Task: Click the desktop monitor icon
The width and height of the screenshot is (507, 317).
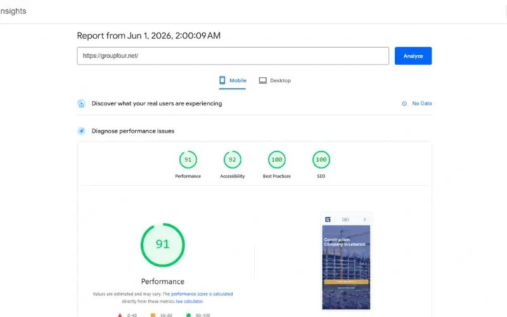Action: click(262, 81)
